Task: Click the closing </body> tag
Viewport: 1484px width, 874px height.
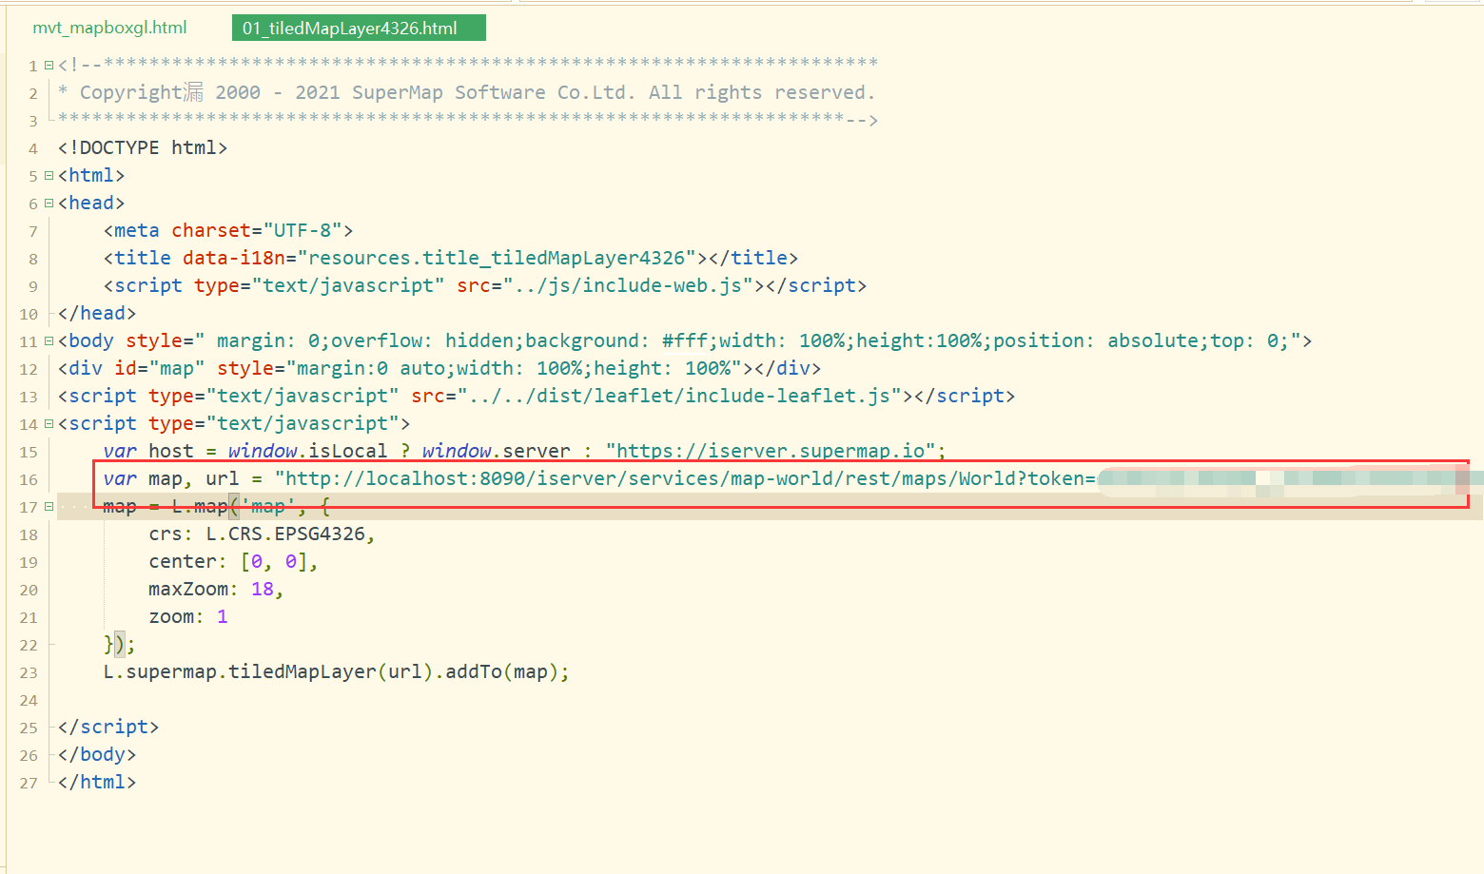Action: click(x=97, y=754)
